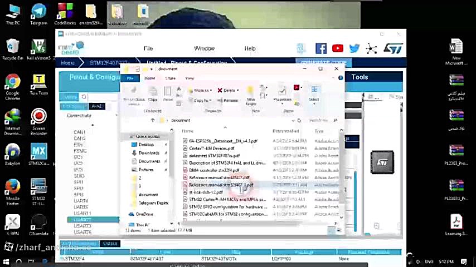The height and width of the screenshot is (267, 476).
Task: Click the ST community network icon
Action: tap(371, 48)
